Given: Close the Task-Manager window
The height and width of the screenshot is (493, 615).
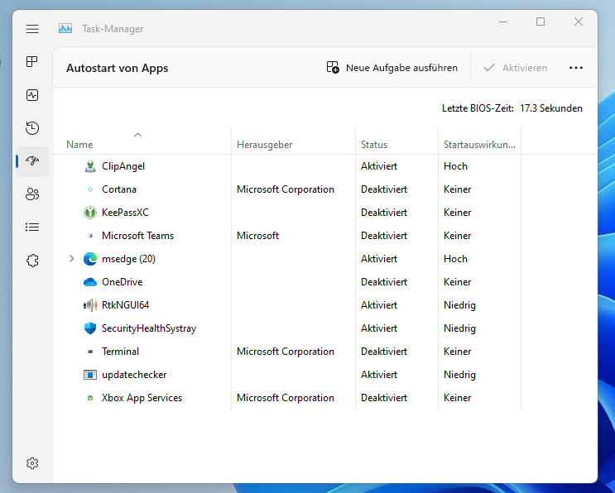Looking at the screenshot, I should (x=578, y=22).
